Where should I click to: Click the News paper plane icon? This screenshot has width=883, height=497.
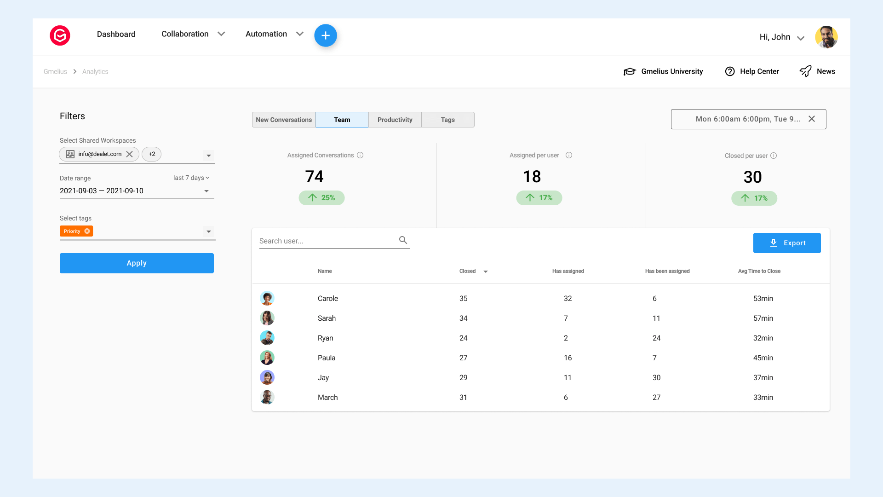coord(805,71)
